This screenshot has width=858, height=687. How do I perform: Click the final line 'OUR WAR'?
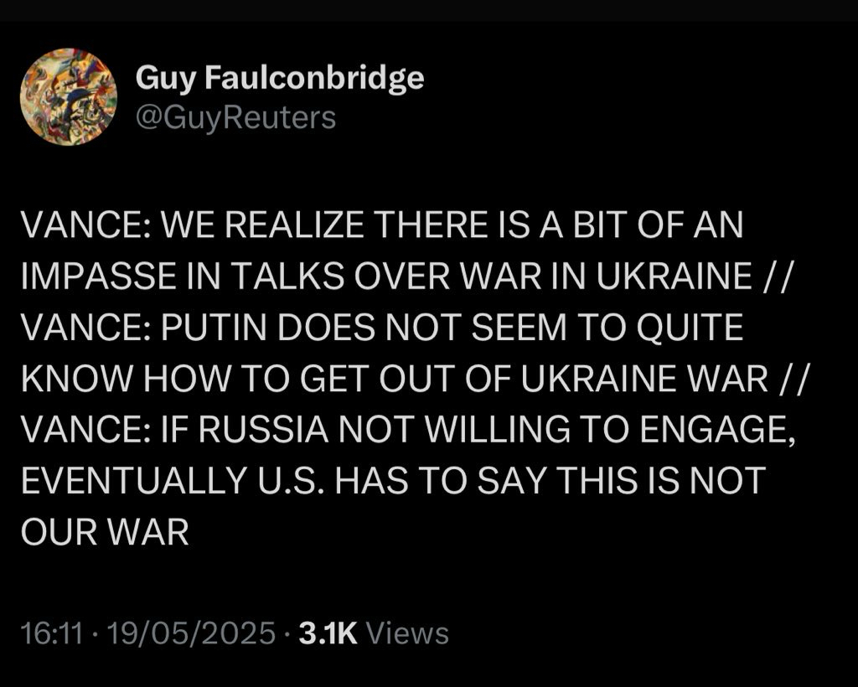[104, 532]
